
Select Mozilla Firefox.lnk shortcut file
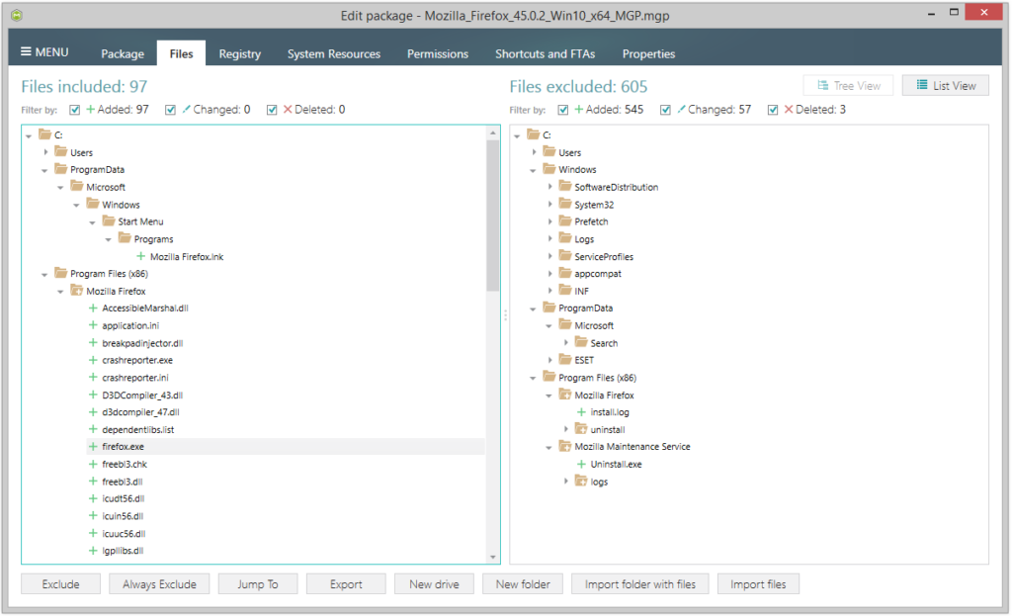pos(187,257)
